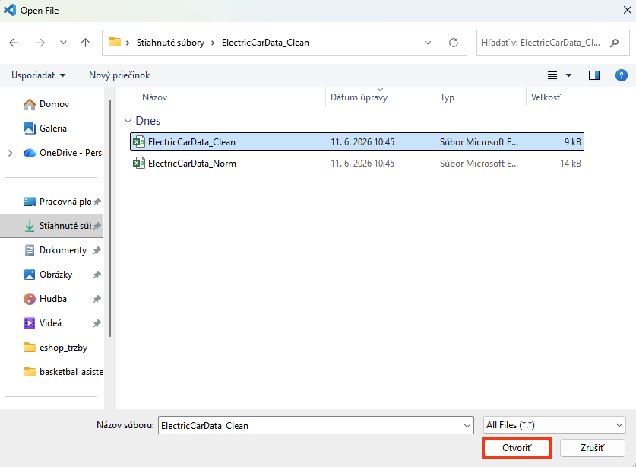The image size is (636, 467).
Task: Open the Usporiadať menu
Action: 39,75
